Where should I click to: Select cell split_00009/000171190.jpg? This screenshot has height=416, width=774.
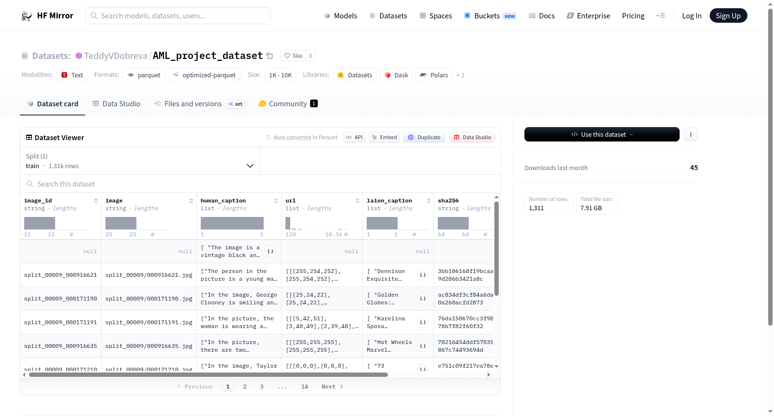point(149,299)
